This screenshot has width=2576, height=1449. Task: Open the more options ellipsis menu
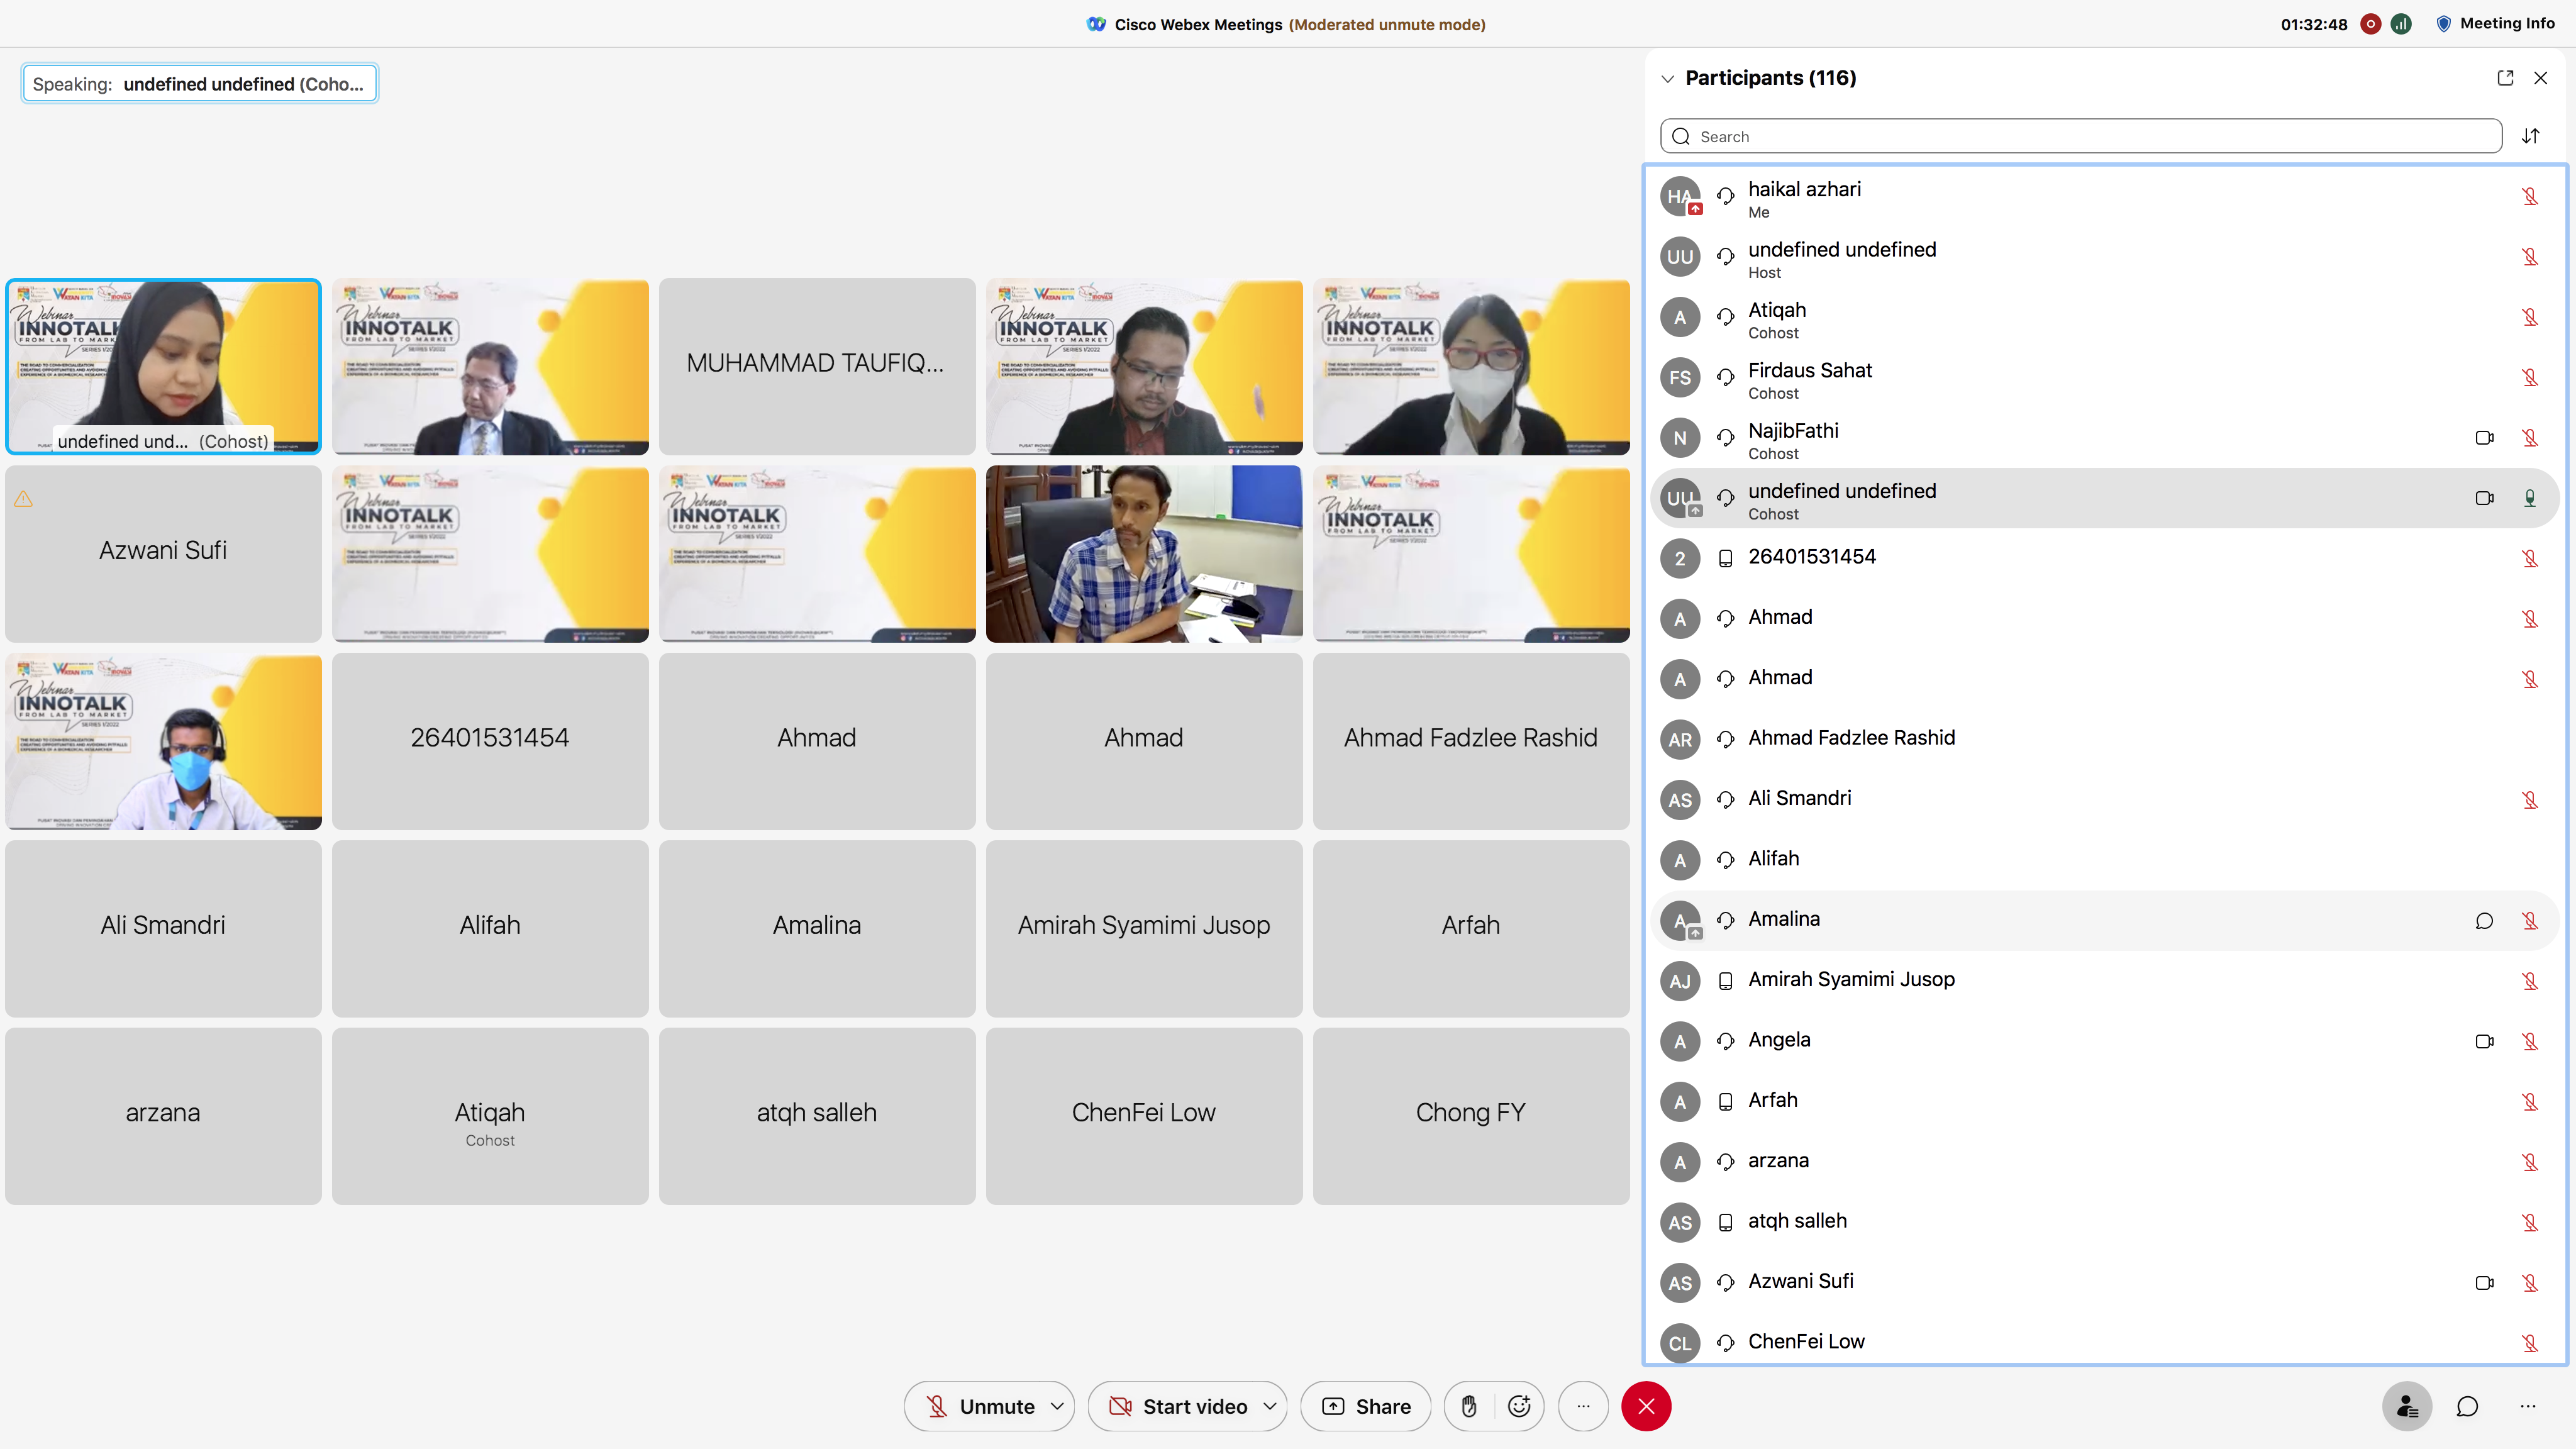[1583, 1406]
